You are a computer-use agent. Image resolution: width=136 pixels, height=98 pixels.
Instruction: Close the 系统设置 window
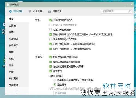(x=131, y=4)
